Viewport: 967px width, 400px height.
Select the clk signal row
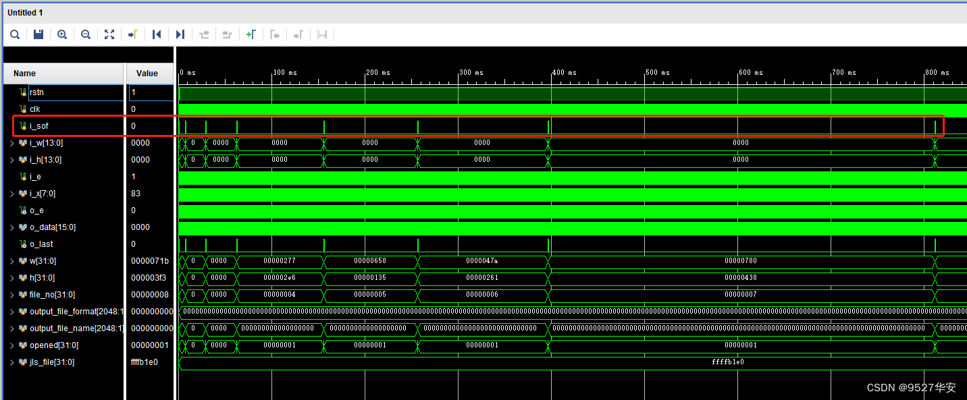coord(64,109)
